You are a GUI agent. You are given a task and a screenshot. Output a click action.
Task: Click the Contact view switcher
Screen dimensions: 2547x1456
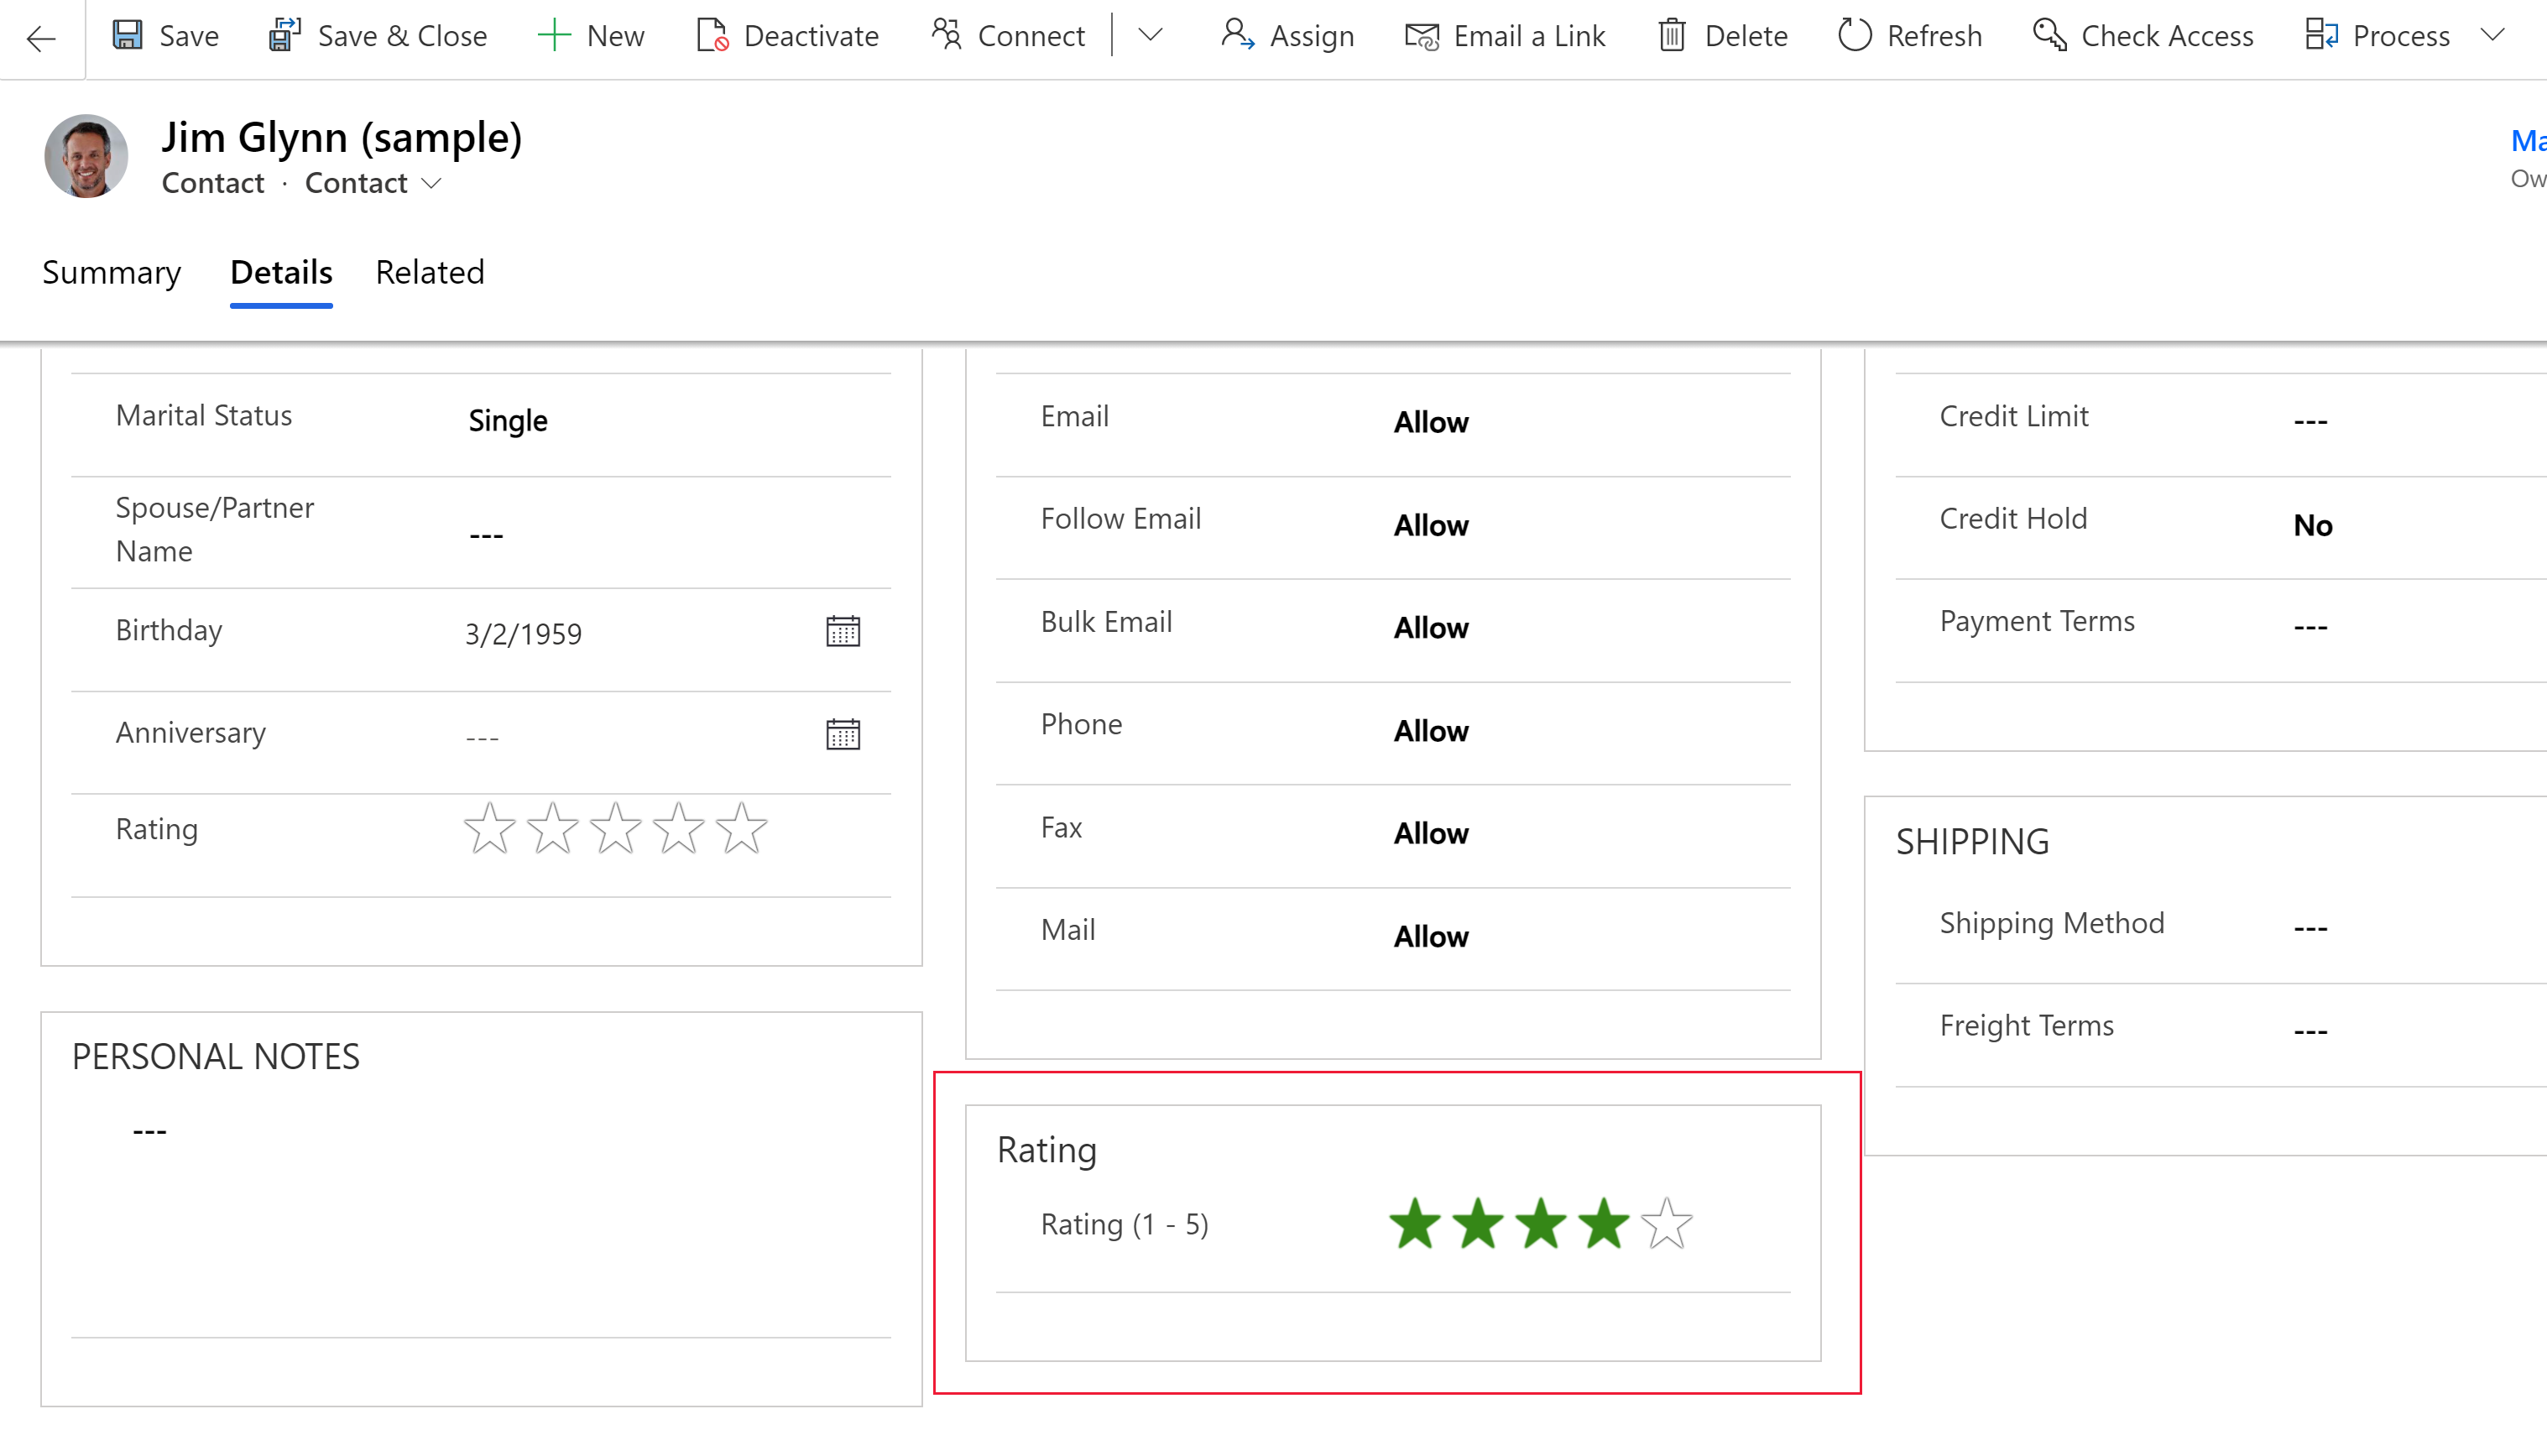369,182
